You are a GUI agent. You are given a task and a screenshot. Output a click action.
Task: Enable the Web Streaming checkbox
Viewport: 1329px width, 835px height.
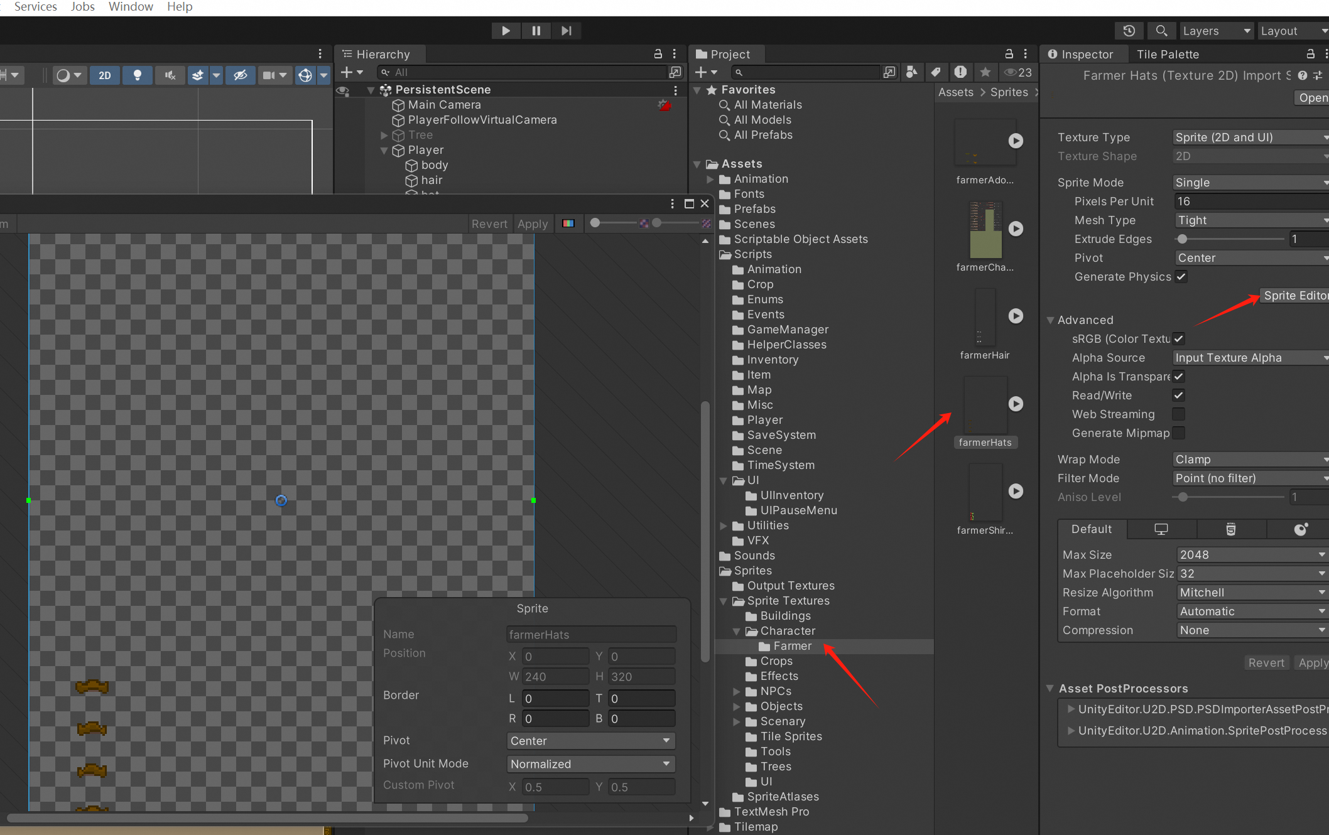click(1178, 414)
